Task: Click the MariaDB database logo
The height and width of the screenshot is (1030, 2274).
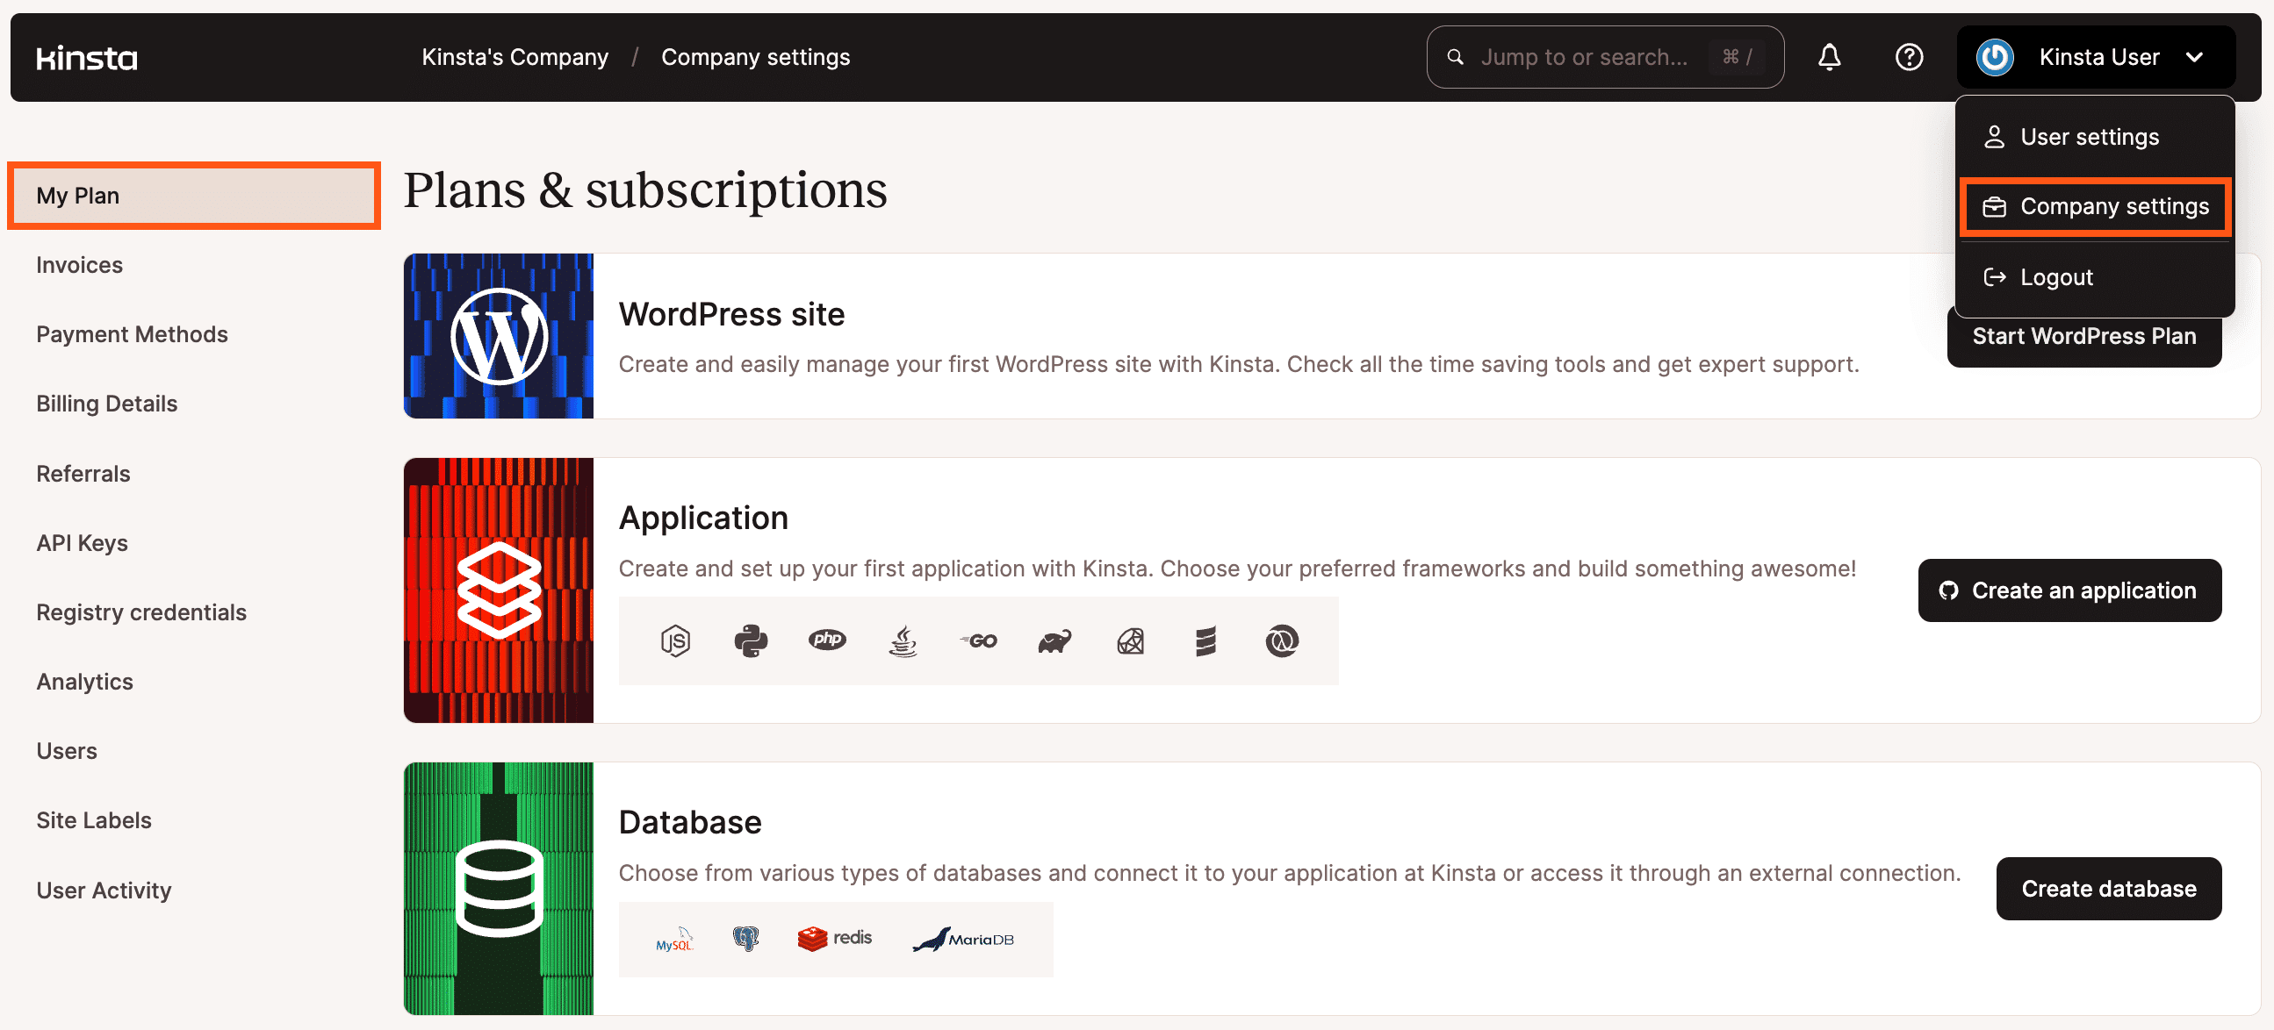Action: click(963, 939)
